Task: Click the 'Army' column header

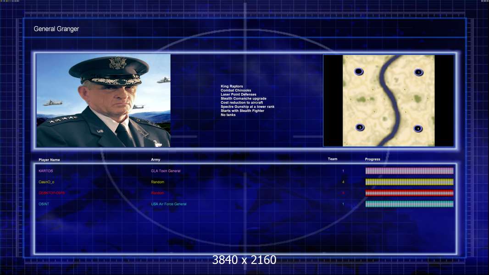Action: pos(156,159)
